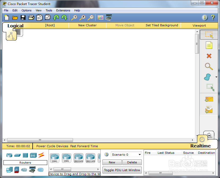The height and width of the screenshot is (178, 220).
Task: Zoom out with the minus magnifier icon
Action: [90, 18]
